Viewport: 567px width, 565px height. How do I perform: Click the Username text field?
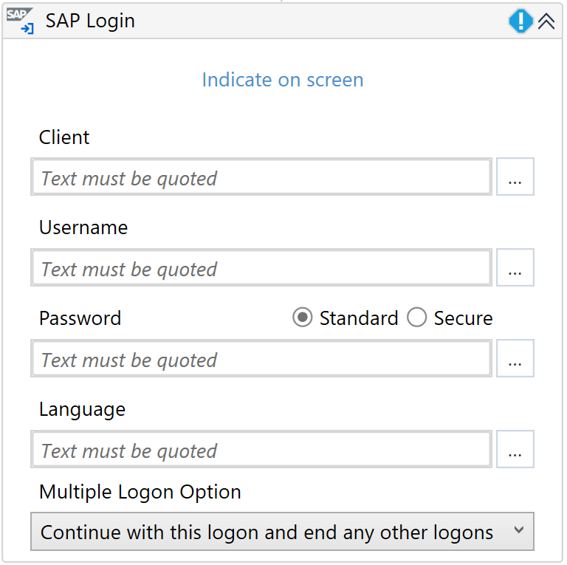(261, 267)
